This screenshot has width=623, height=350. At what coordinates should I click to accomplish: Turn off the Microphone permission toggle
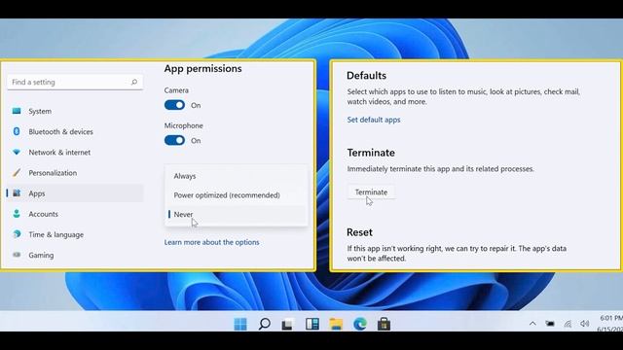pyautogui.click(x=175, y=140)
